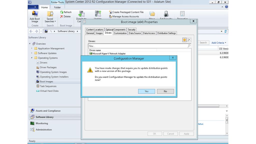Click the Driver name column header
The image size is (256, 144).
122,50
